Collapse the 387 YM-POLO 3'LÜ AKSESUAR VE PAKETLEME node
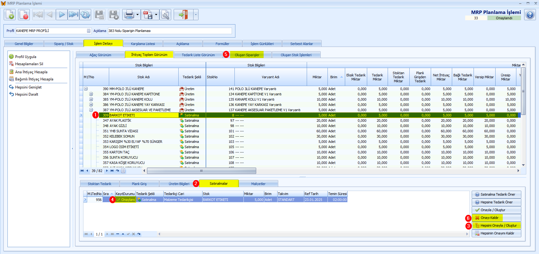The height and width of the screenshot is (254, 539). (91, 110)
